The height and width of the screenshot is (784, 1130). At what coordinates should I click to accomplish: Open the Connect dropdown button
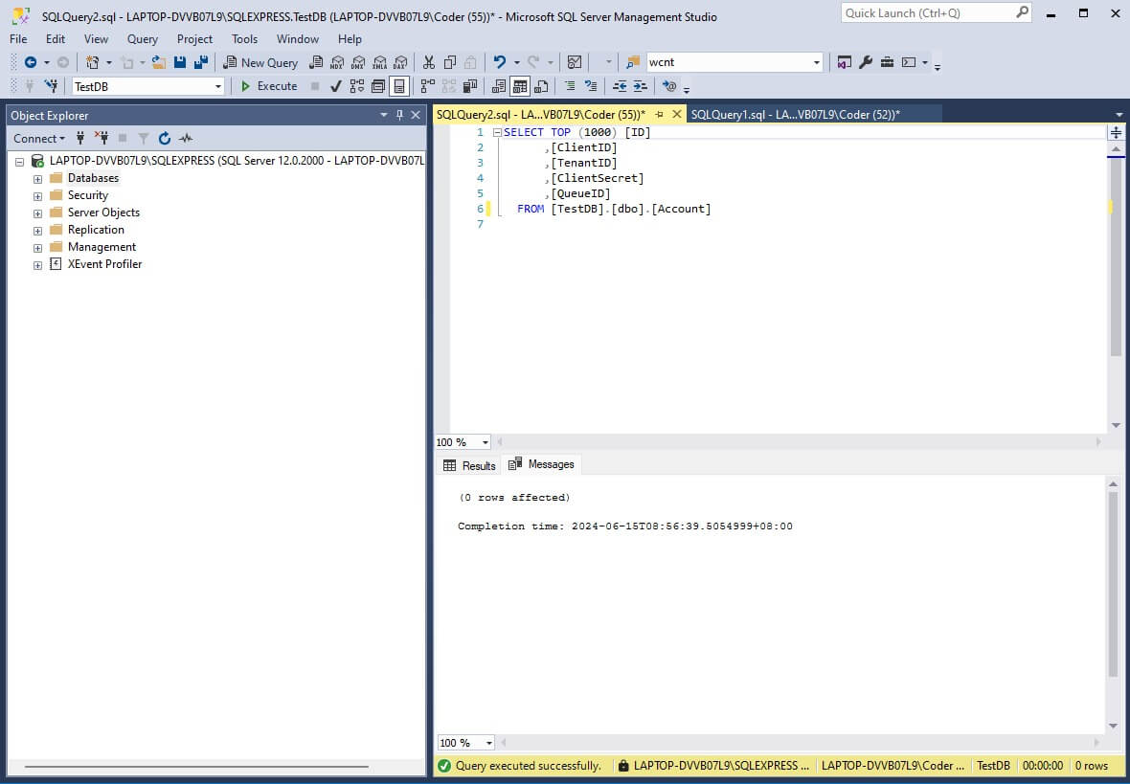click(39, 139)
